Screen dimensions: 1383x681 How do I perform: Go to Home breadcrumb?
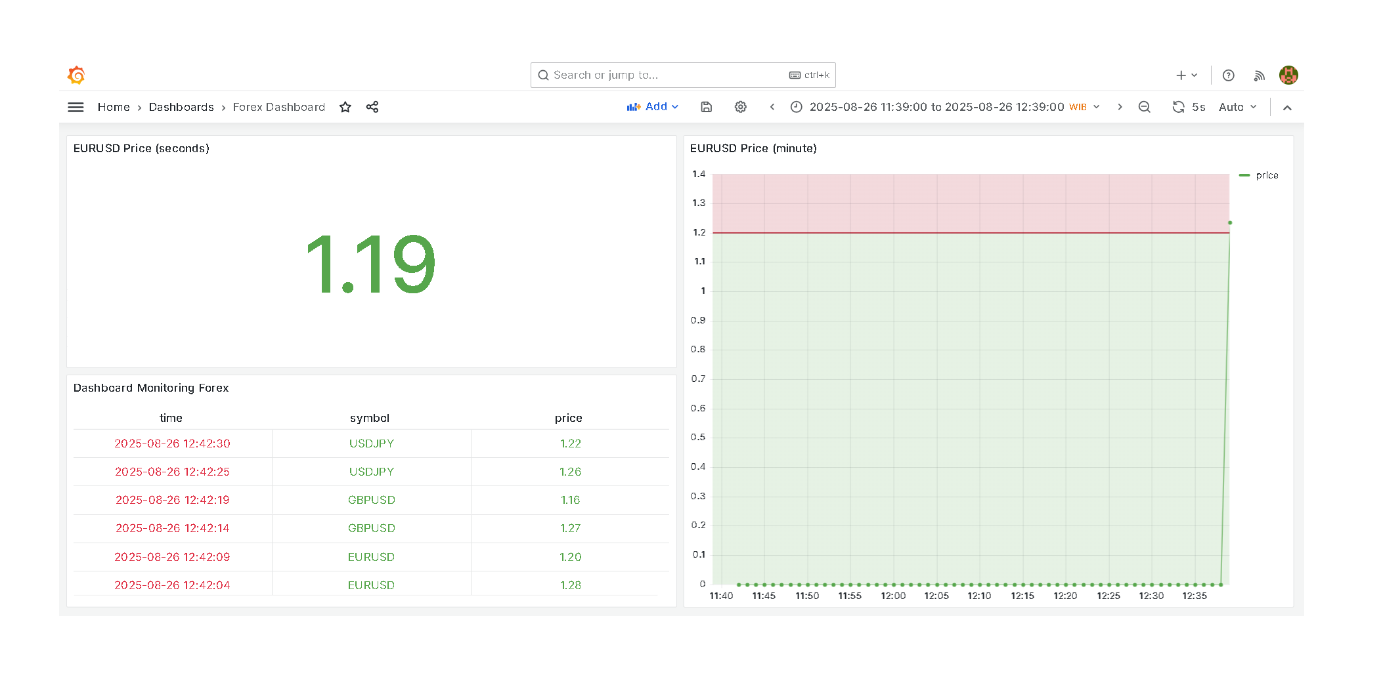[114, 107]
